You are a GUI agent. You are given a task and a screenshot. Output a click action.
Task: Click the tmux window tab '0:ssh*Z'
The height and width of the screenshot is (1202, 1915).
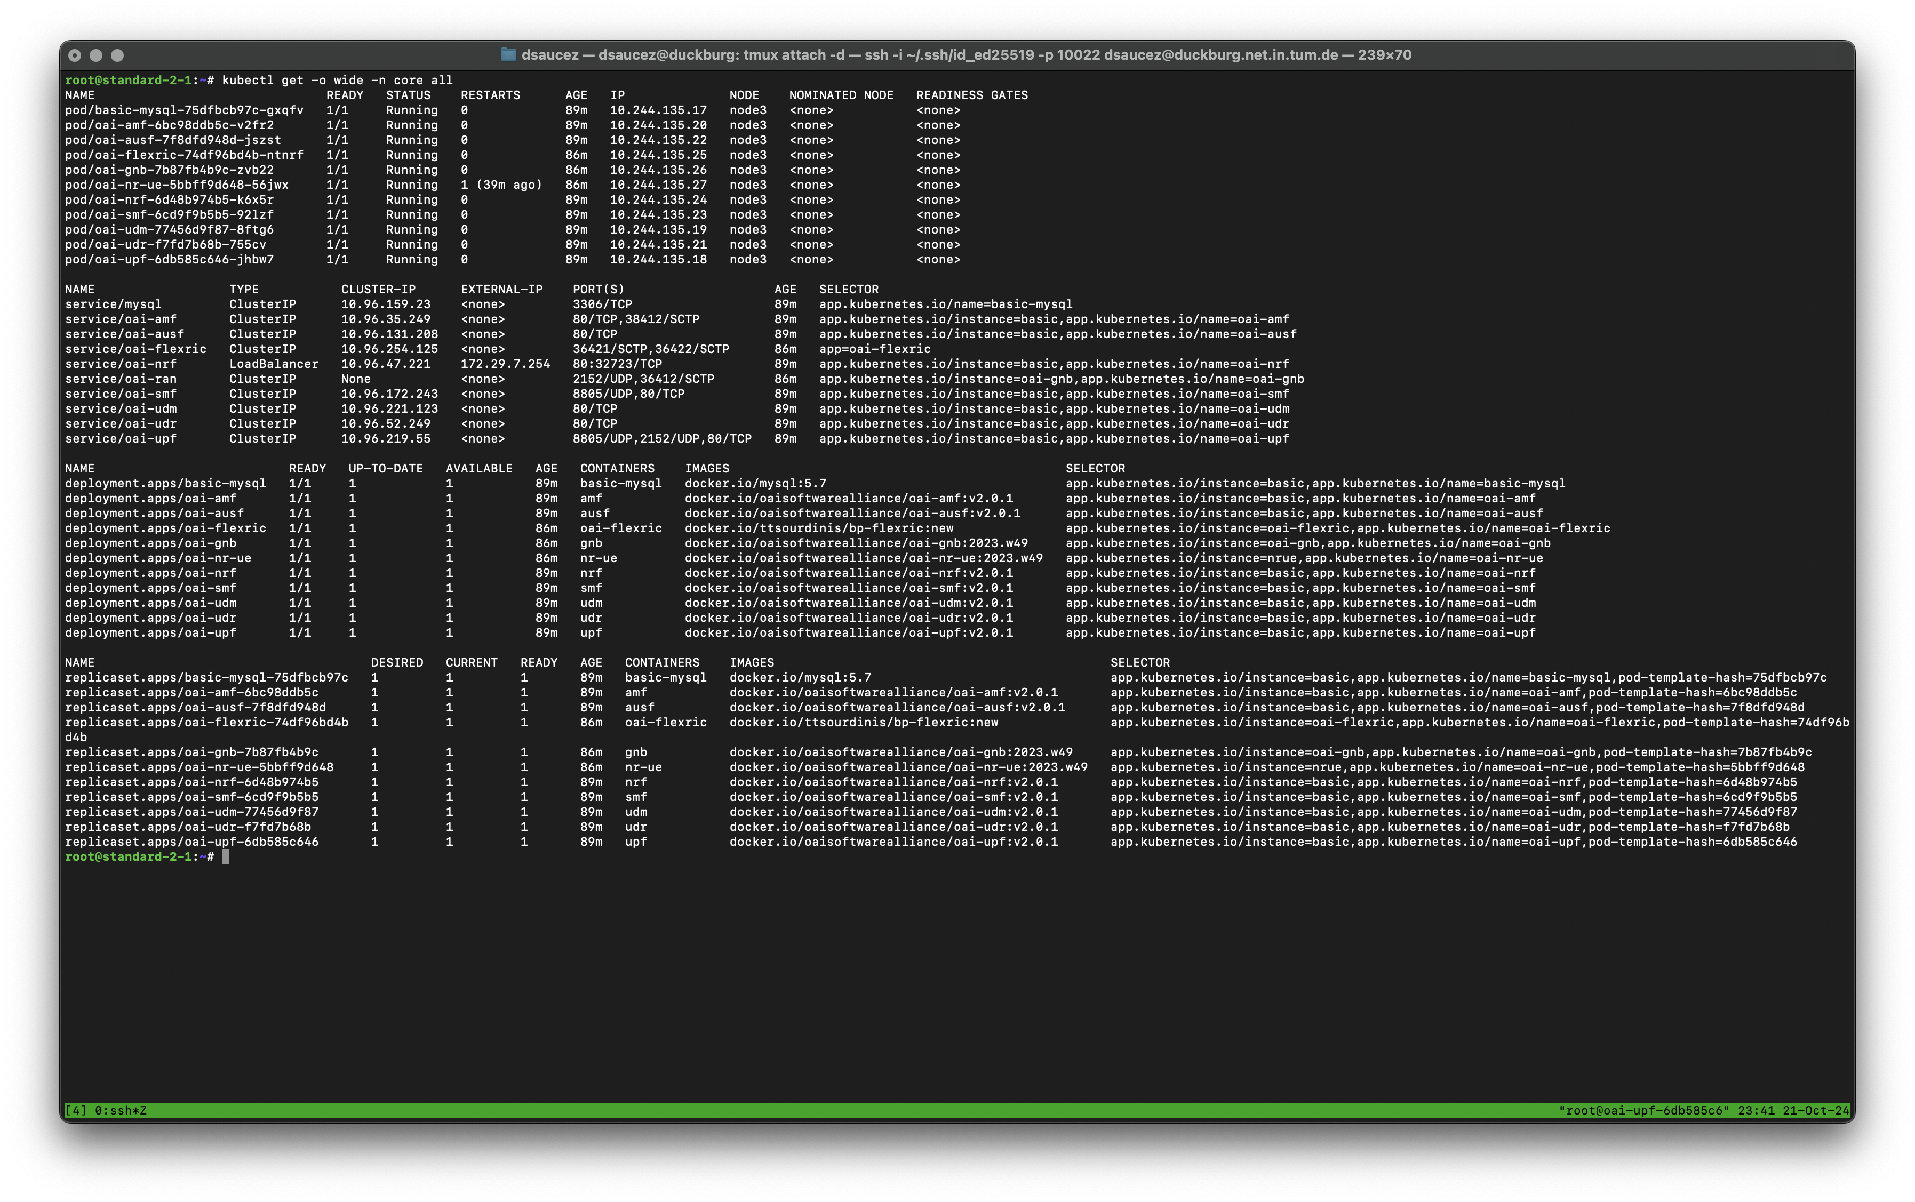click(121, 1110)
